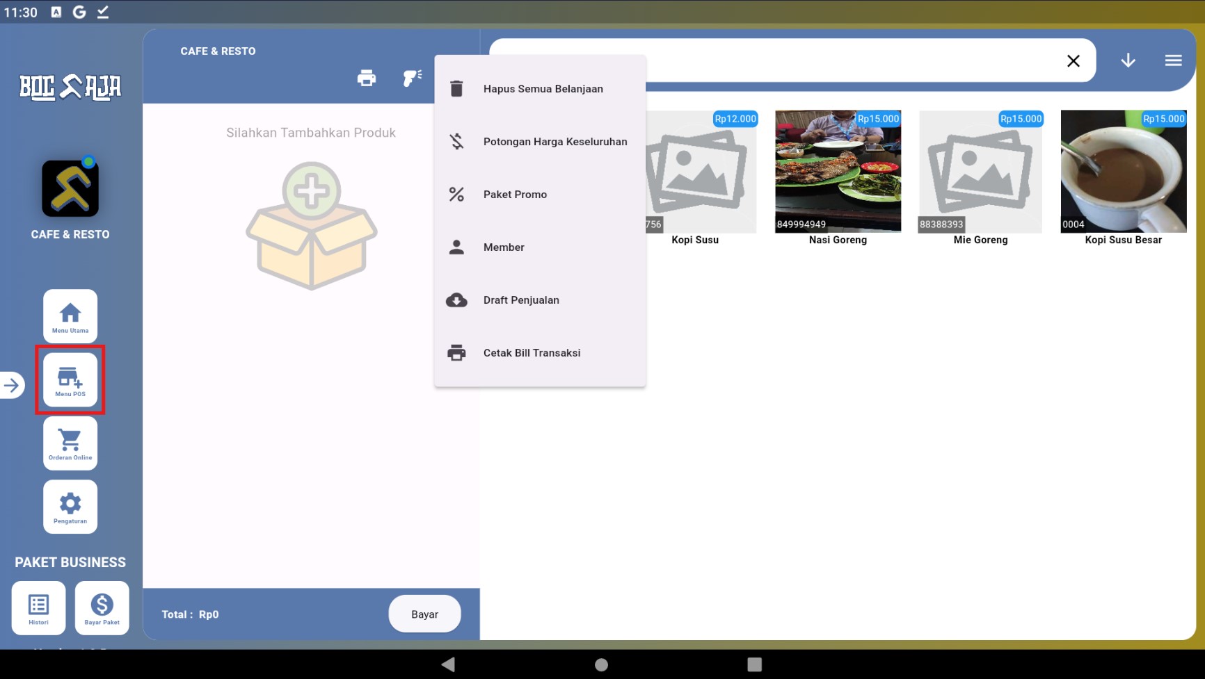Image resolution: width=1205 pixels, height=679 pixels.
Task: Open Bayar Paket dollar button
Action: (x=102, y=608)
